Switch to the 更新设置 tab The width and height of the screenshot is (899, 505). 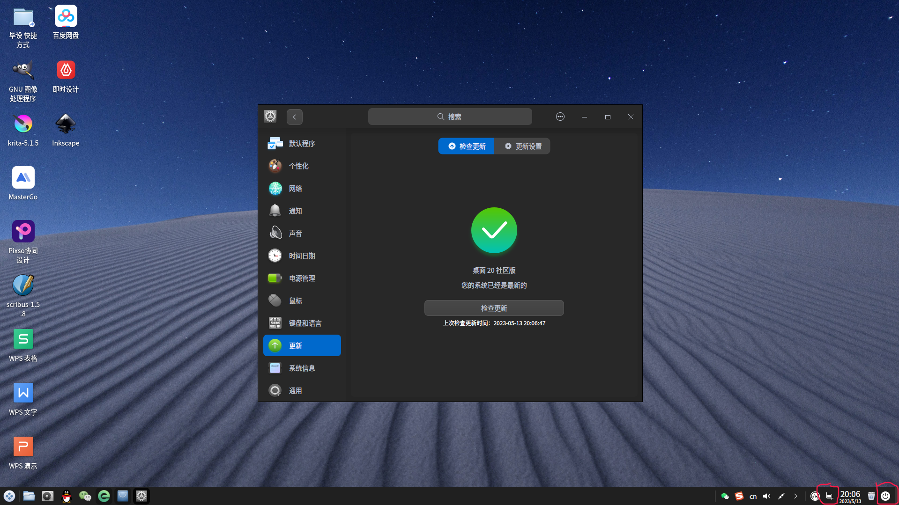(x=522, y=146)
